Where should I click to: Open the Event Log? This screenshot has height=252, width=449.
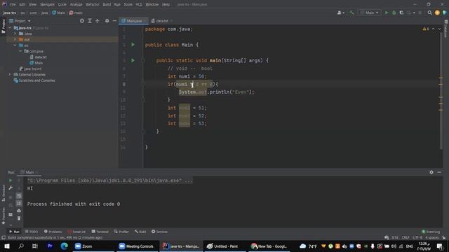[431, 232]
